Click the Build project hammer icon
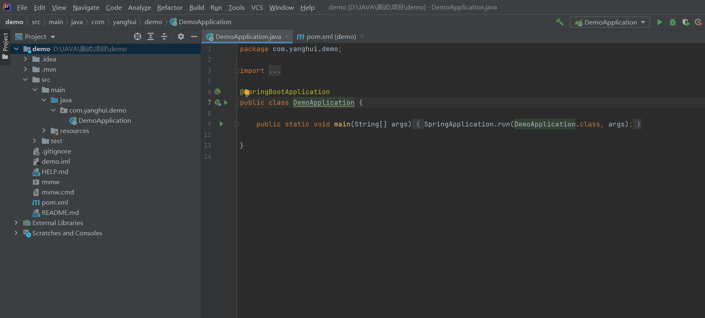The height and width of the screenshot is (318, 705). [560, 22]
